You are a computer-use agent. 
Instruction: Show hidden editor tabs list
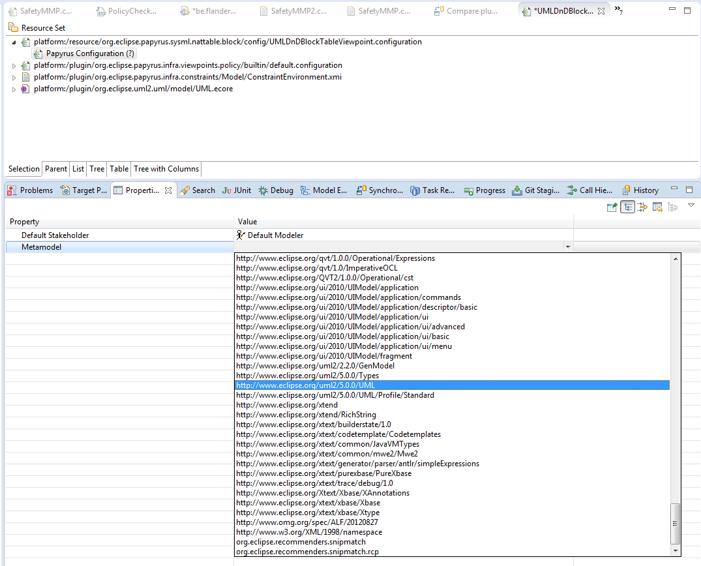(619, 10)
